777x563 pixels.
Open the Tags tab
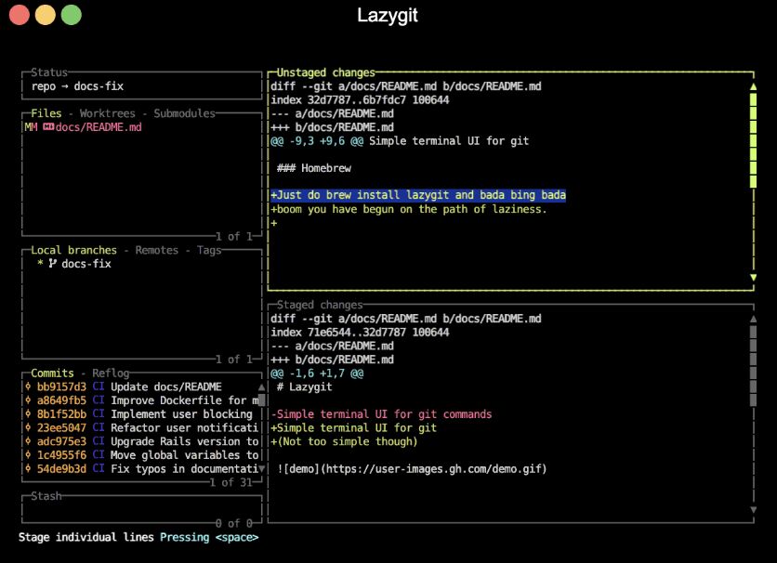[209, 250]
